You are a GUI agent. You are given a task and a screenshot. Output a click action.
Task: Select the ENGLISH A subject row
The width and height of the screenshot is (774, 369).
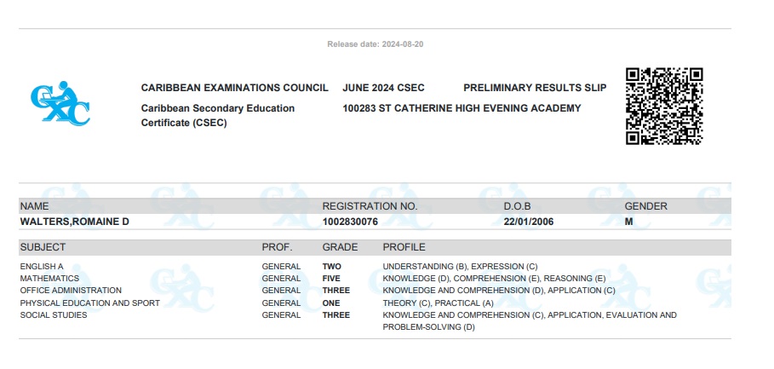[x=376, y=266]
